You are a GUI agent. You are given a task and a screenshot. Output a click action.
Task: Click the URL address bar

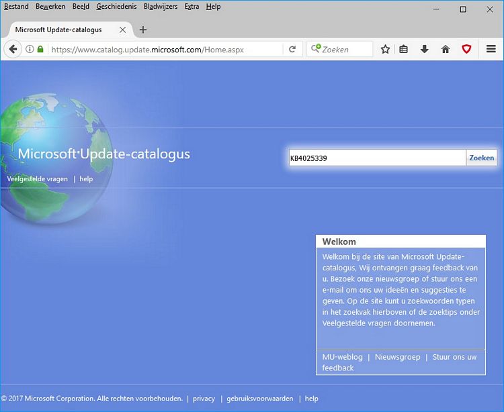(165, 50)
